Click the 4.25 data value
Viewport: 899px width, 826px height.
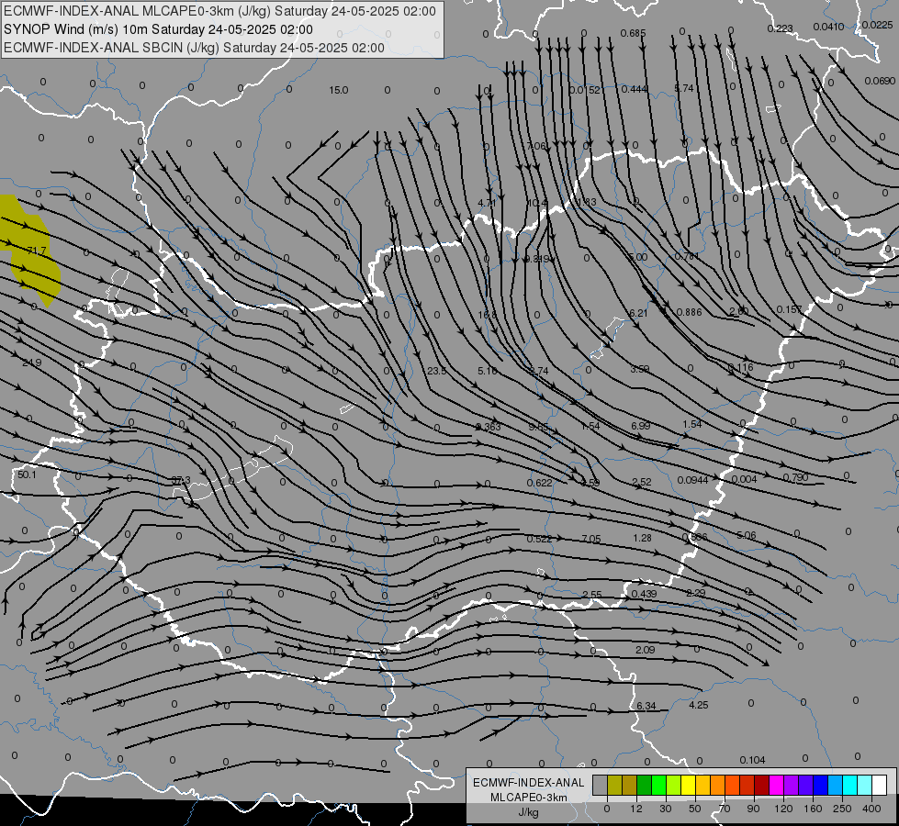698,705
